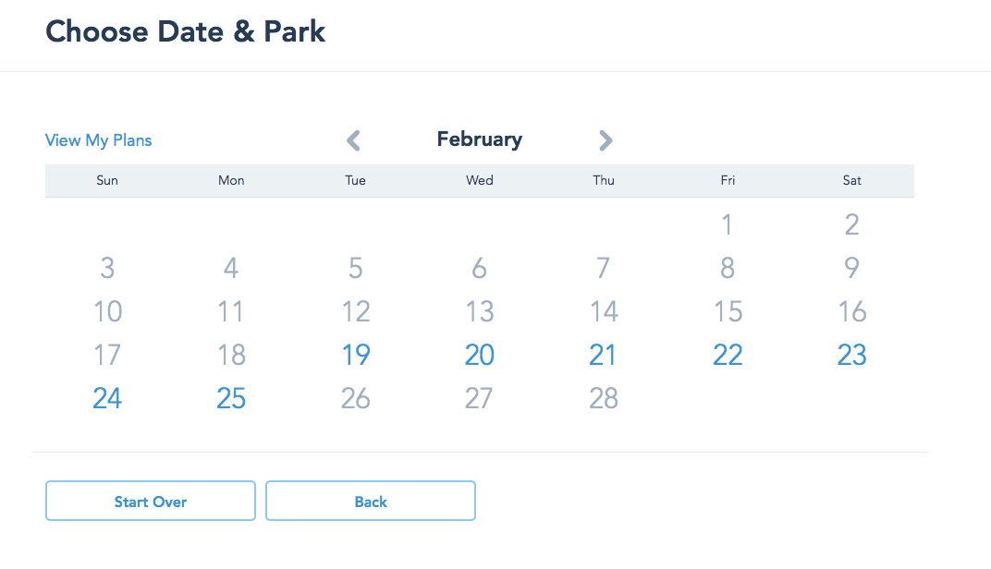Click the Wed column header

pos(480,181)
